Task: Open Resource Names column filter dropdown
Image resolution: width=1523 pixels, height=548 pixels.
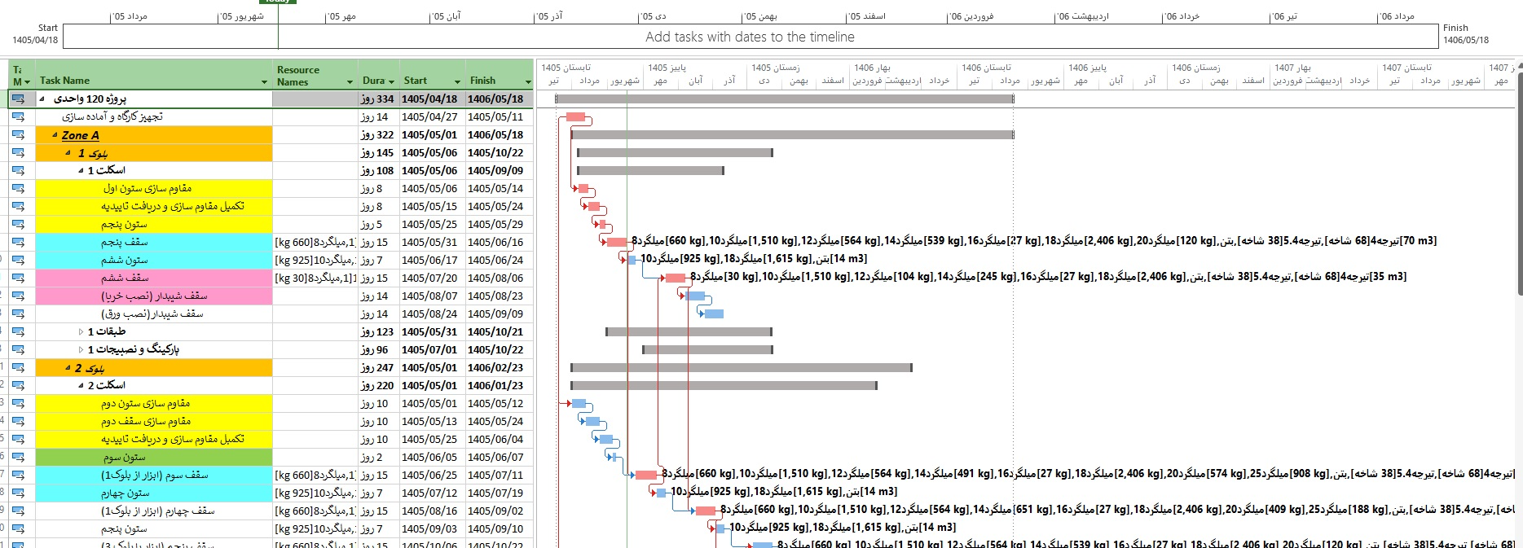Action: pos(350,81)
